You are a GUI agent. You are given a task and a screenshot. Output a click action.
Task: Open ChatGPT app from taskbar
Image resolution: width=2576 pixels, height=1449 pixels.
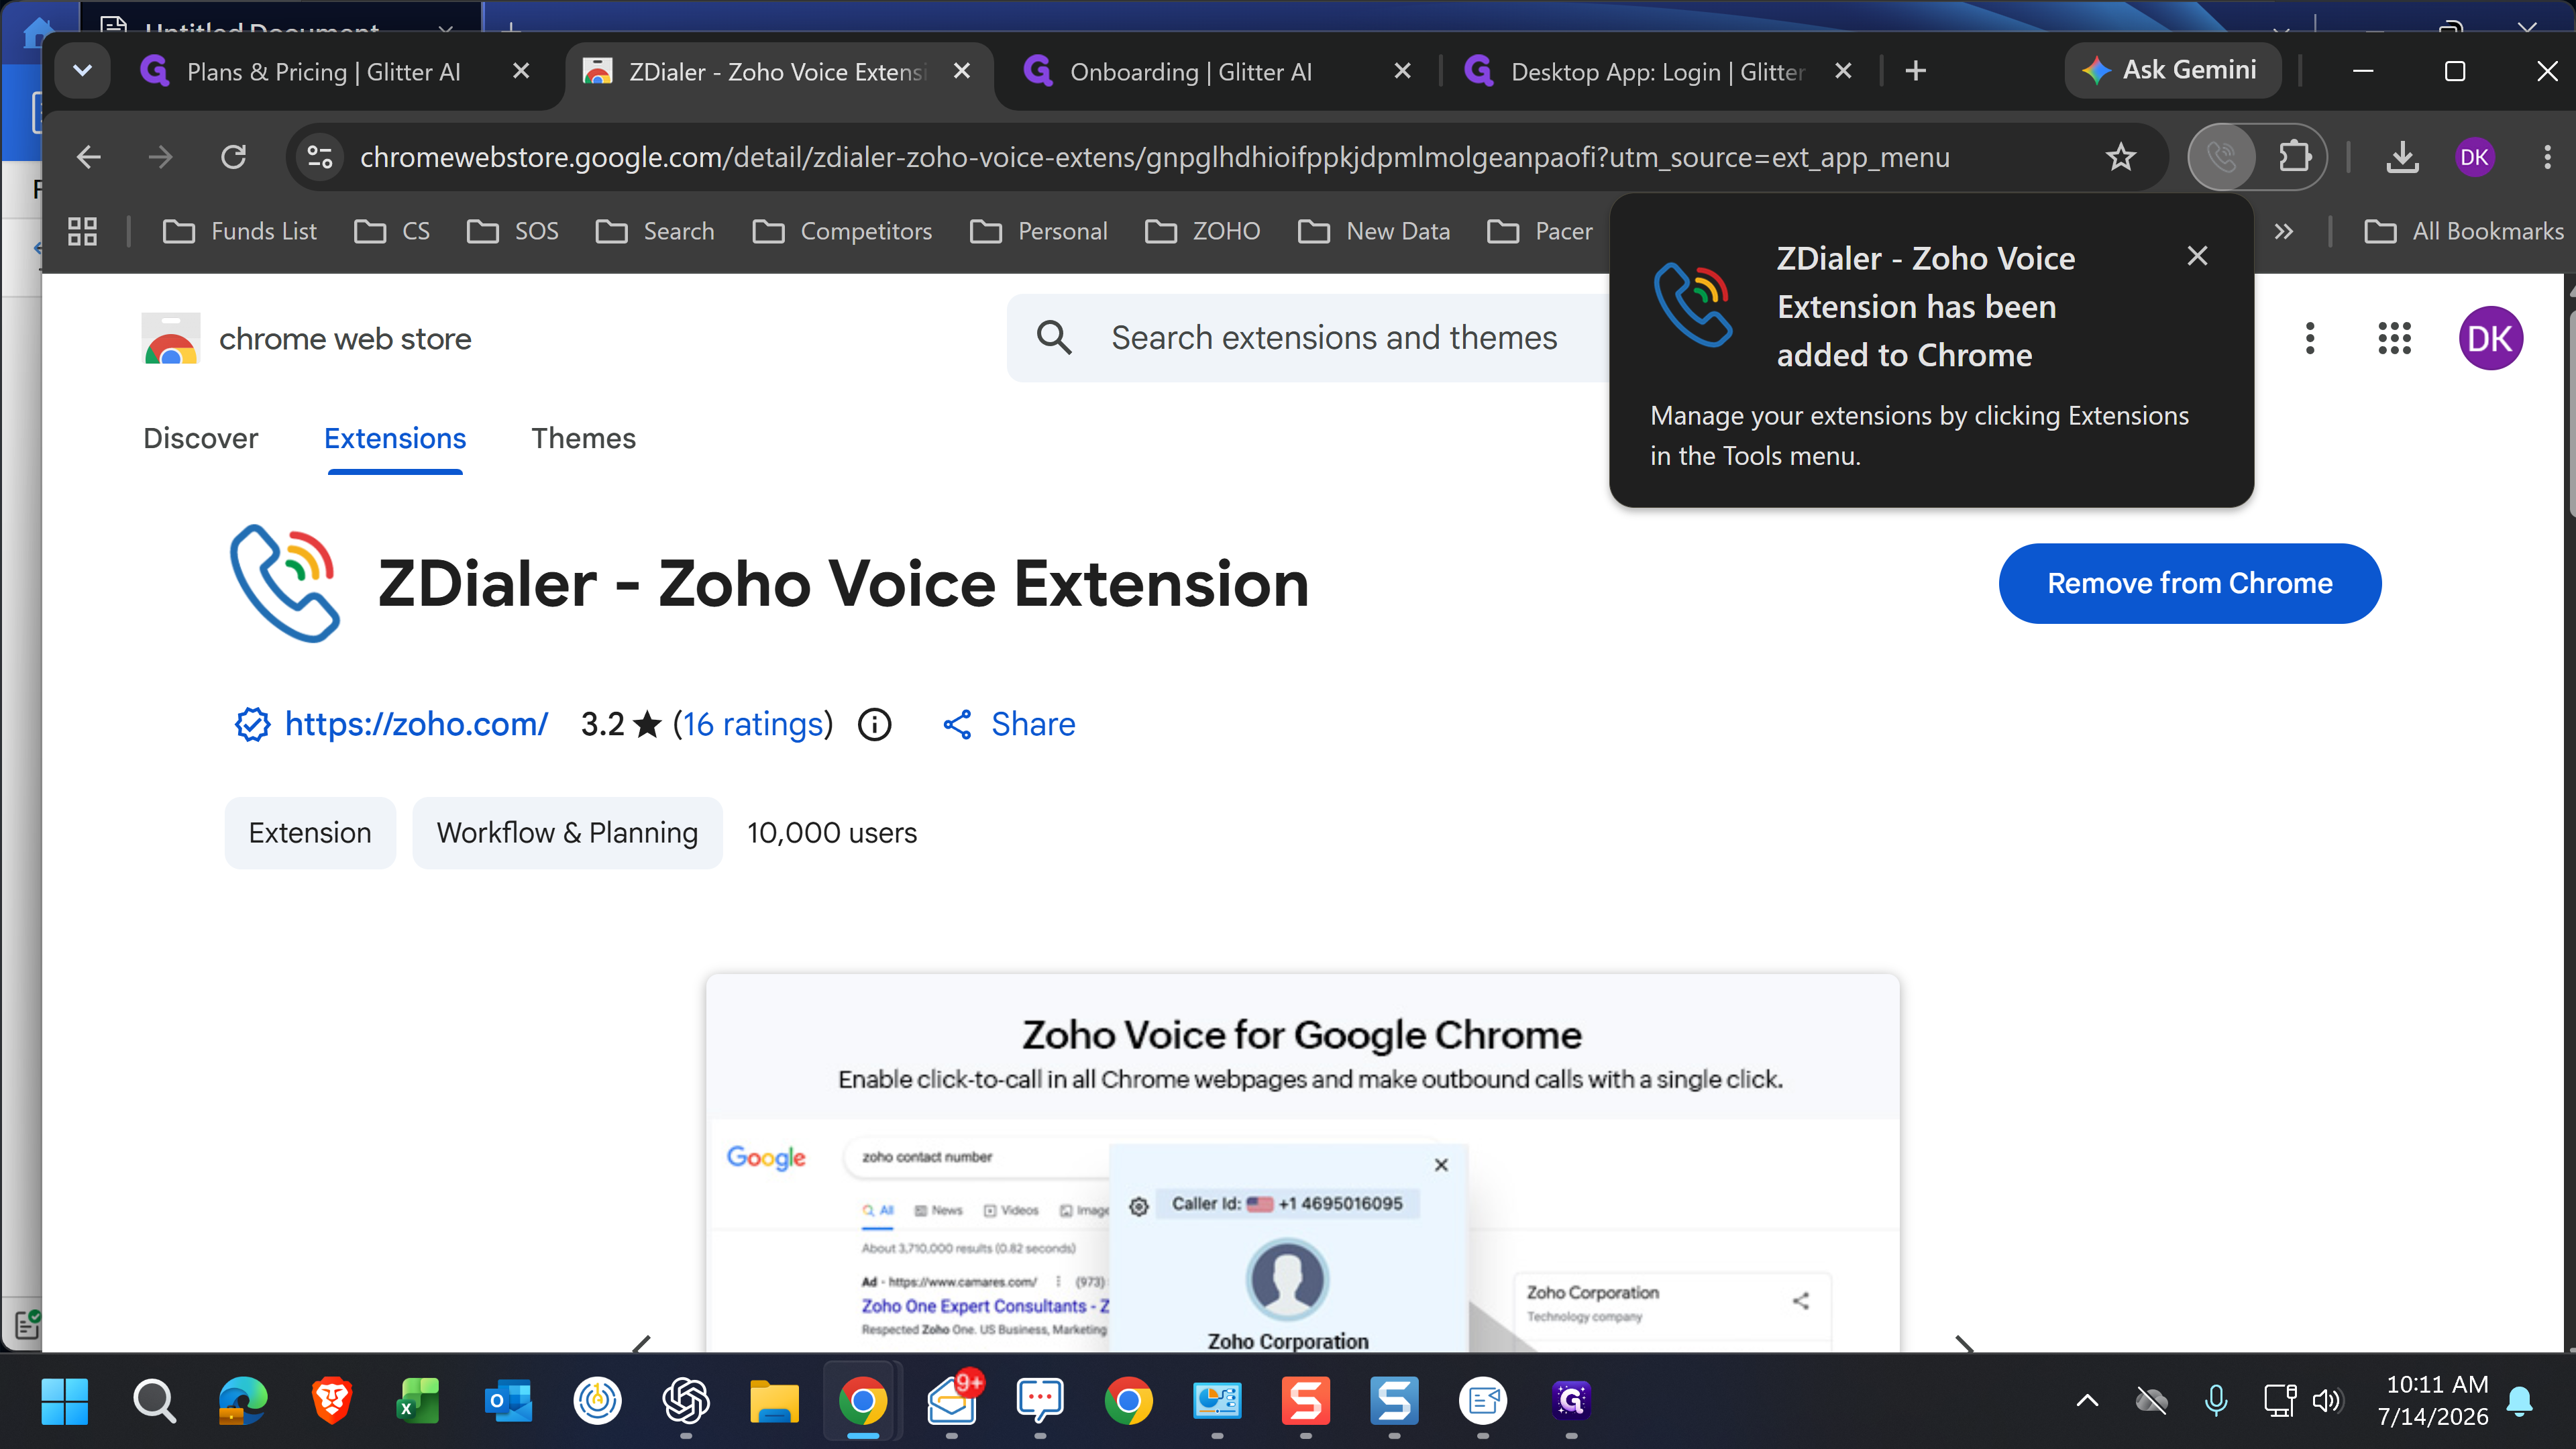686,1401
